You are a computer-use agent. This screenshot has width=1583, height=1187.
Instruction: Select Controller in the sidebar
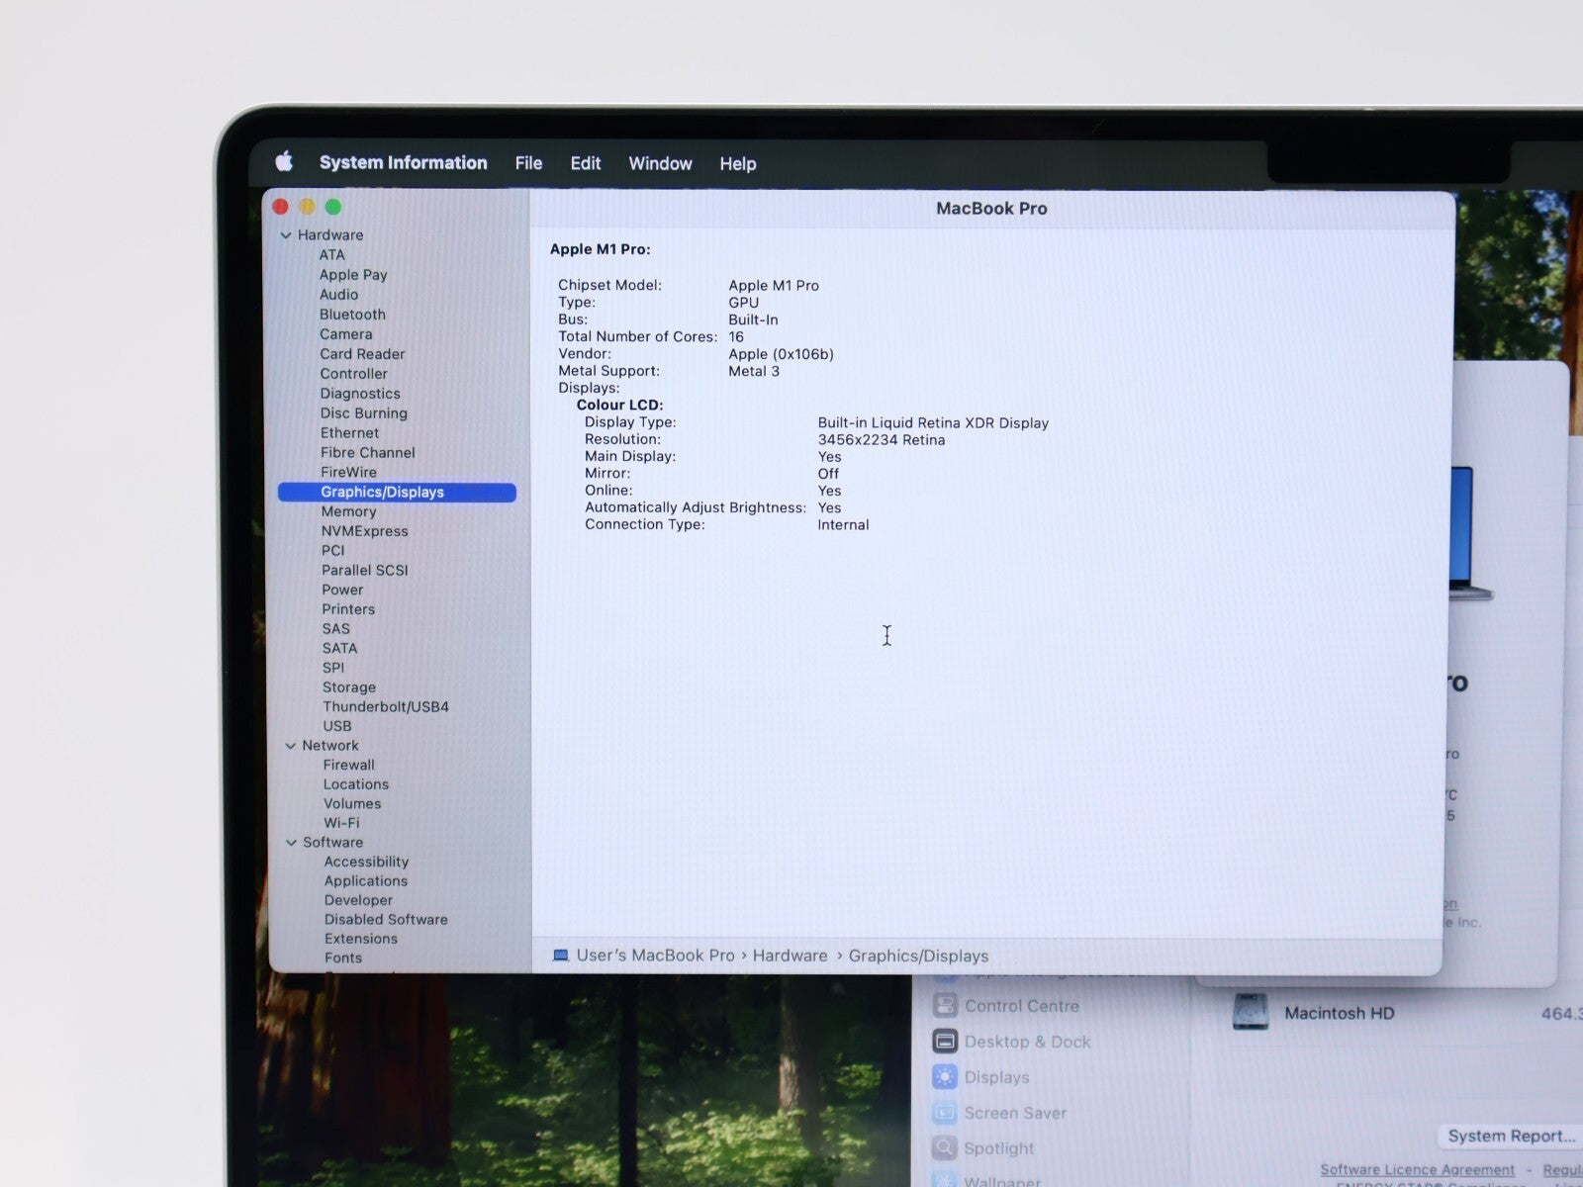coord(353,374)
